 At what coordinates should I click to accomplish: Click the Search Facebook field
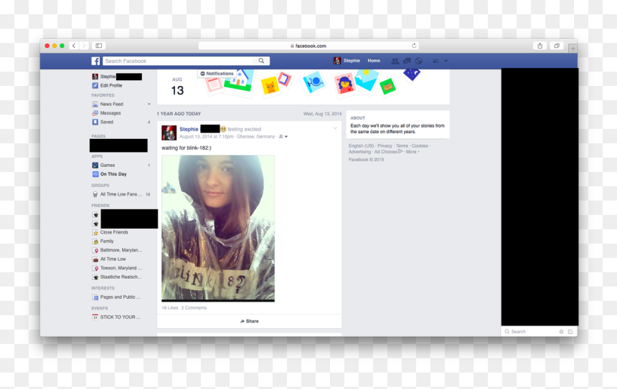point(179,61)
